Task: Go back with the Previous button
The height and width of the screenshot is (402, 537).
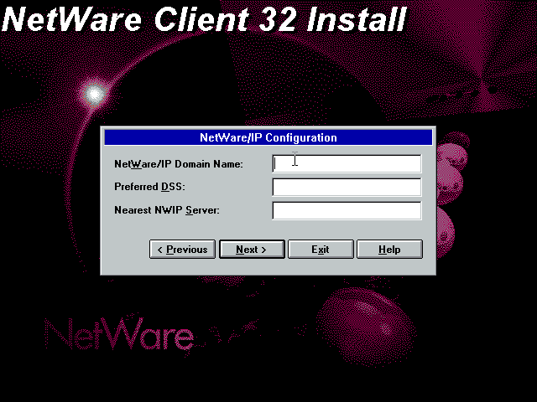Action: (183, 250)
